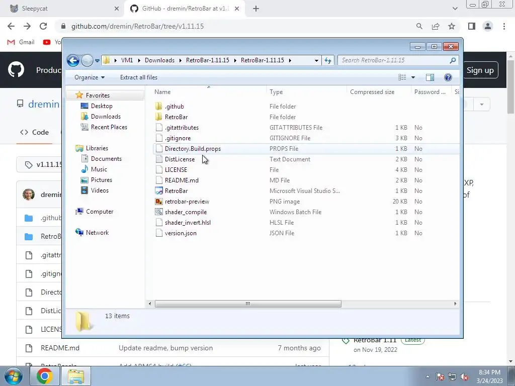Select Directory.Build.props file

(x=193, y=149)
